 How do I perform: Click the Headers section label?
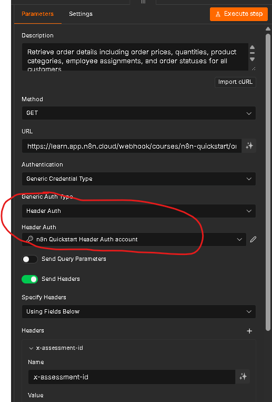coord(33,330)
